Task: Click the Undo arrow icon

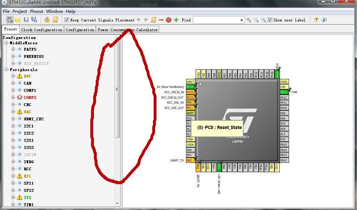Action: point(138,20)
